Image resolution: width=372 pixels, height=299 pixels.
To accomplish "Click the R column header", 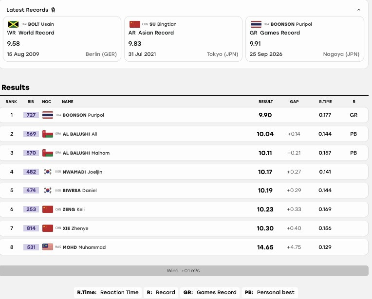I will (353, 102).
